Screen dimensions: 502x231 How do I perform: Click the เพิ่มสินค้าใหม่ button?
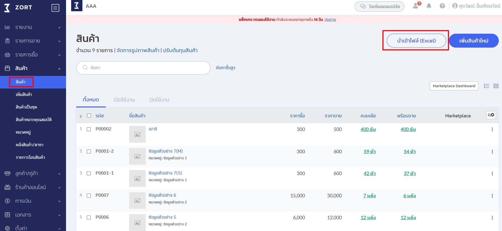(x=474, y=41)
